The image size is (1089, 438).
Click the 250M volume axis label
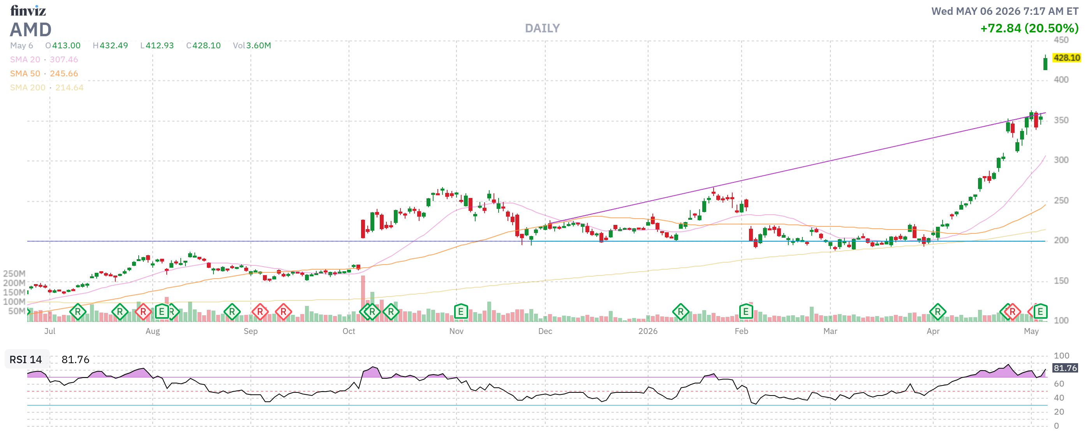click(14, 274)
